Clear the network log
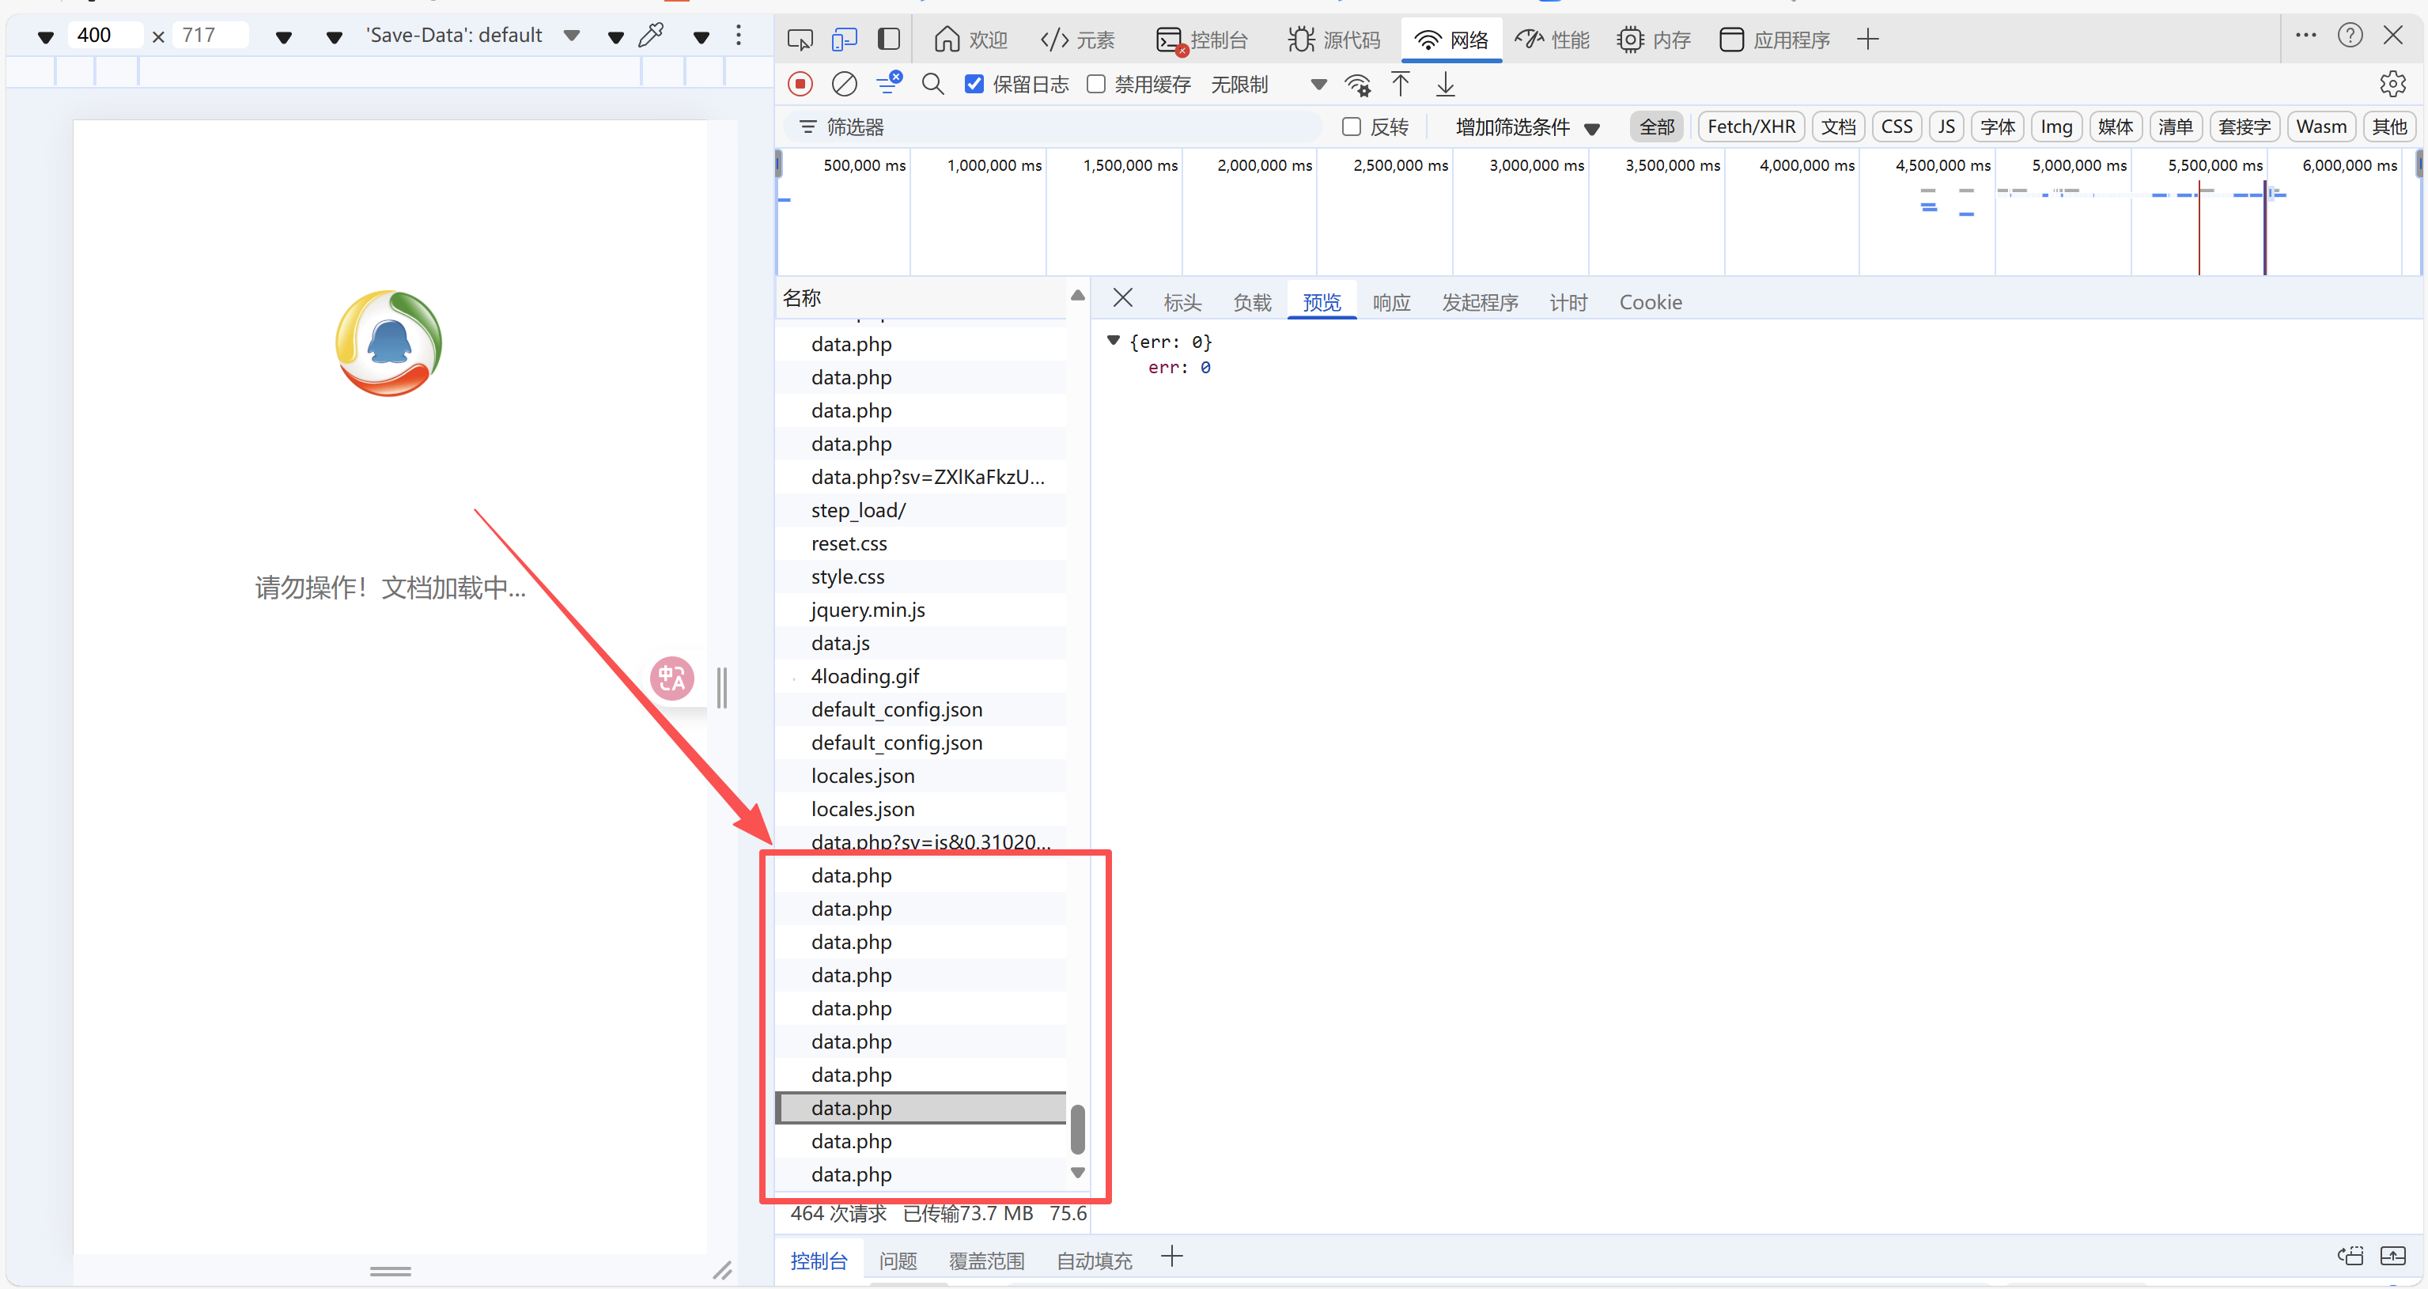The image size is (2428, 1289). tap(844, 85)
